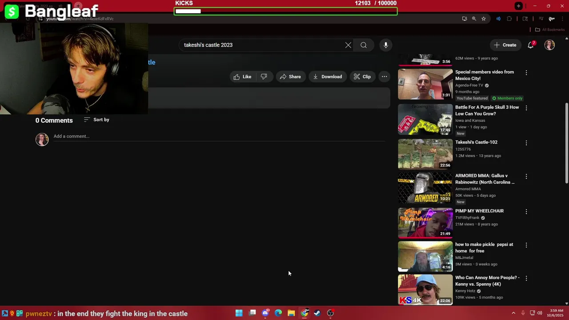Image resolution: width=569 pixels, height=320 pixels.
Task: Open Discord from the taskbar
Action: tap(265, 313)
